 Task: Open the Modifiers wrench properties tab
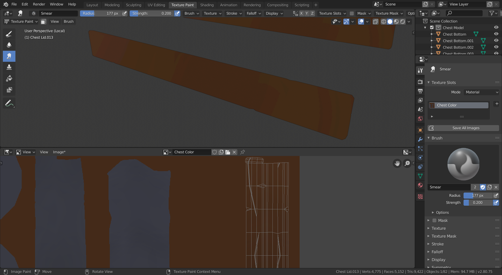pyautogui.click(x=420, y=139)
